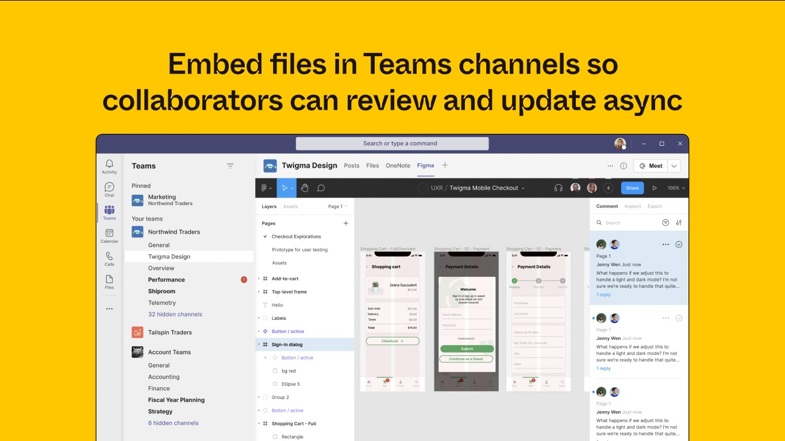This screenshot has width=785, height=441.
Task: Click the channel info icon
Action: click(x=624, y=166)
